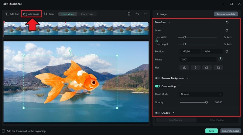
Task: Click the top-left selection corner handle
Action: coord(24,56)
